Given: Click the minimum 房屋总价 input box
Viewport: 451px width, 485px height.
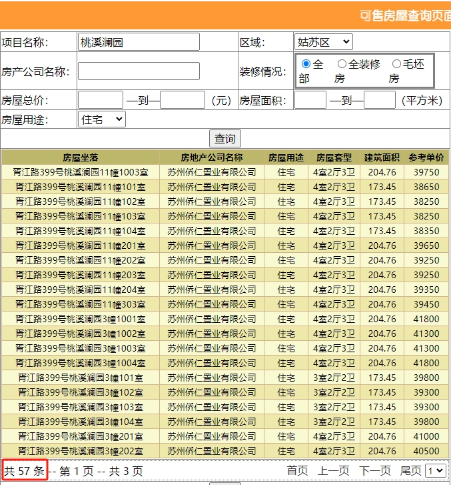Looking at the screenshot, I should coord(100,100).
